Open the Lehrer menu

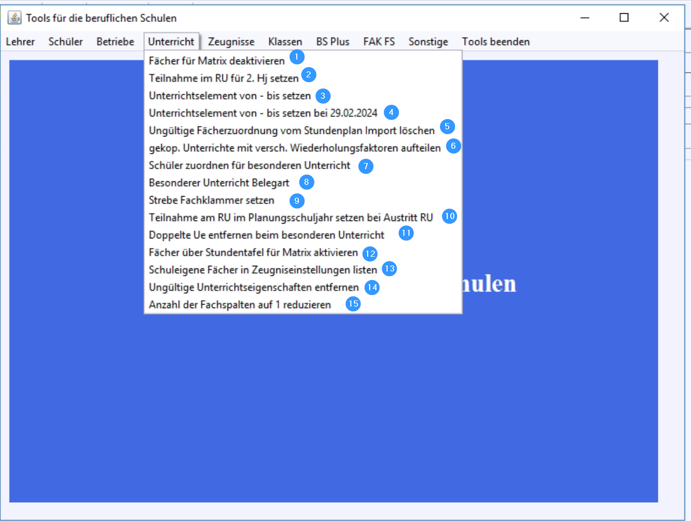point(20,42)
